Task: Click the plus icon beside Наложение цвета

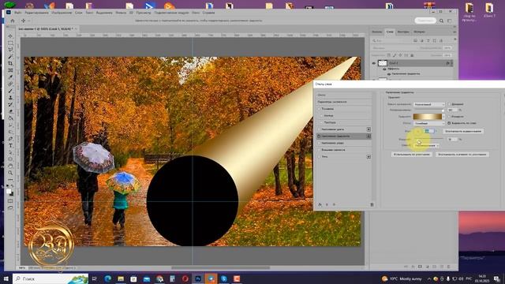Action: pos(368,129)
